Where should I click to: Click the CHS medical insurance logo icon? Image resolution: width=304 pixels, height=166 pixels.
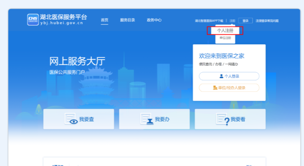(33, 20)
